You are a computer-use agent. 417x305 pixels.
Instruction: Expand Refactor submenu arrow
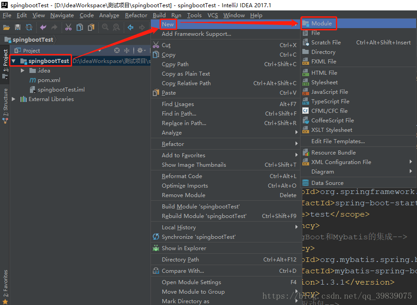click(x=296, y=144)
